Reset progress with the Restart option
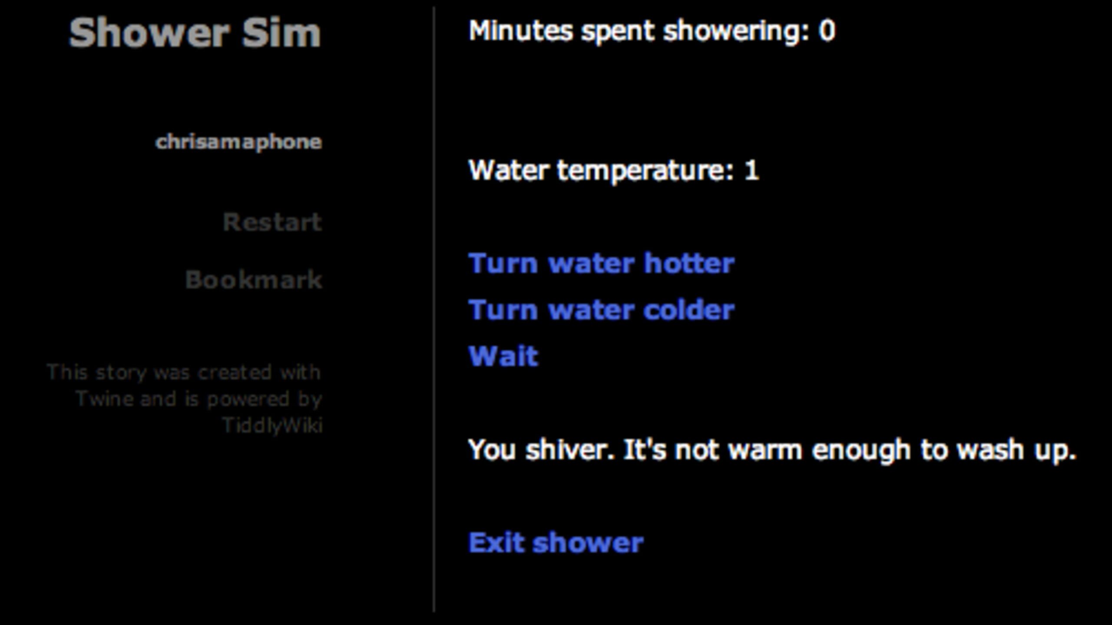 click(272, 222)
